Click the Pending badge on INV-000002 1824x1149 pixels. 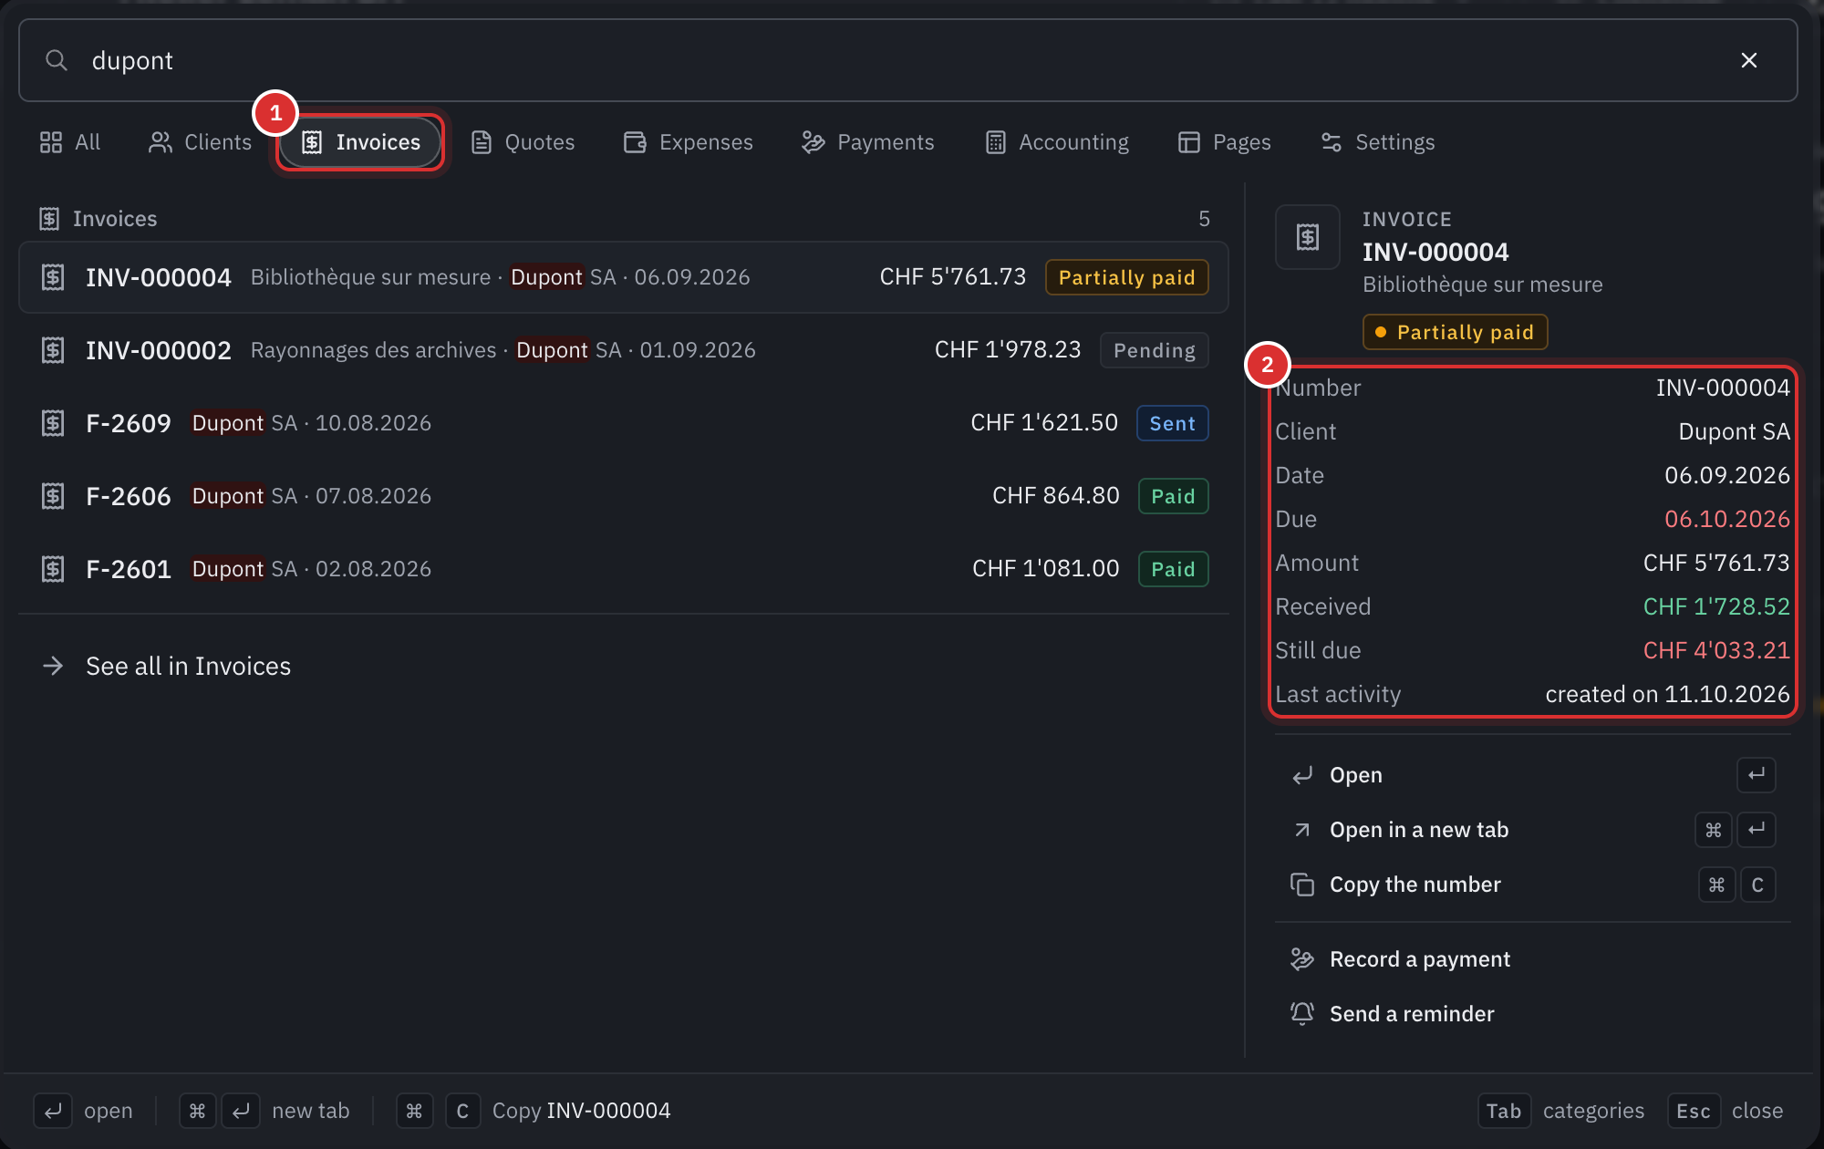[1154, 350]
